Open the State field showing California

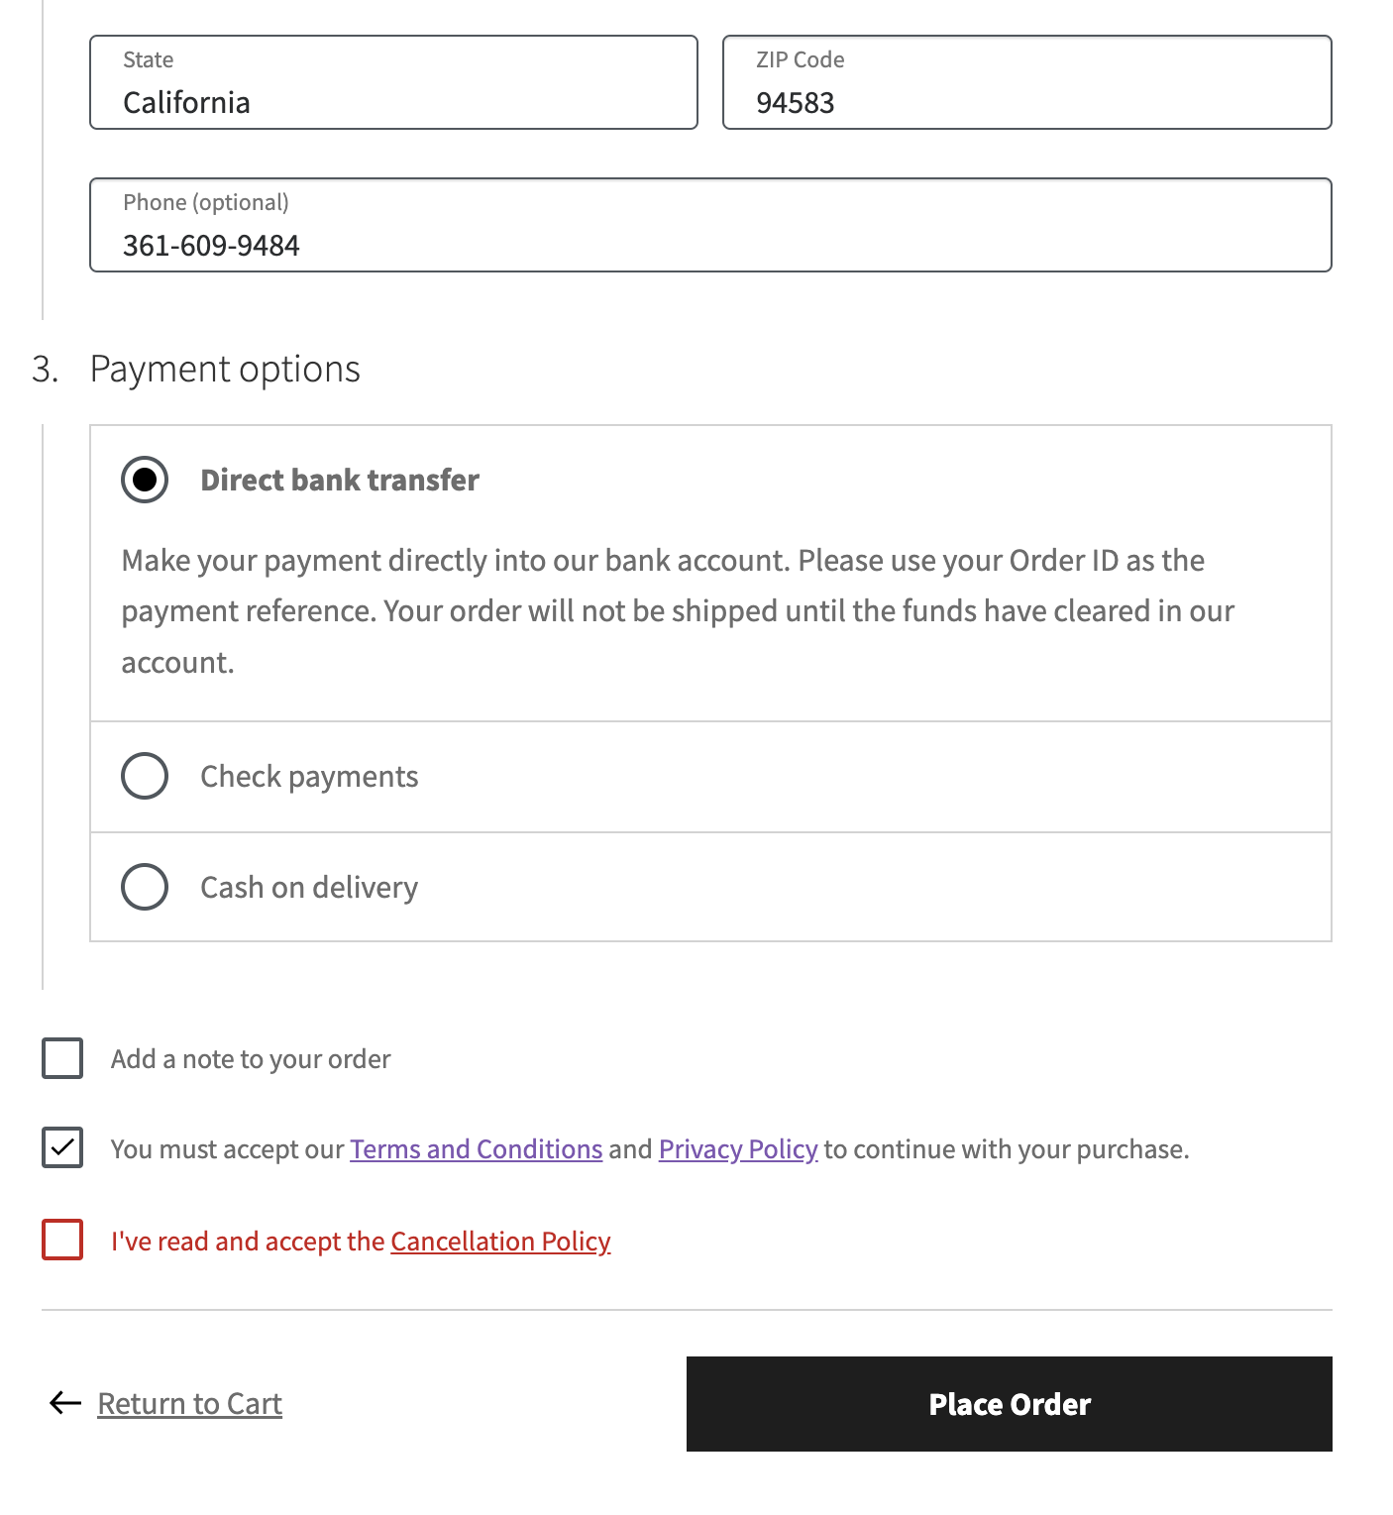(393, 83)
